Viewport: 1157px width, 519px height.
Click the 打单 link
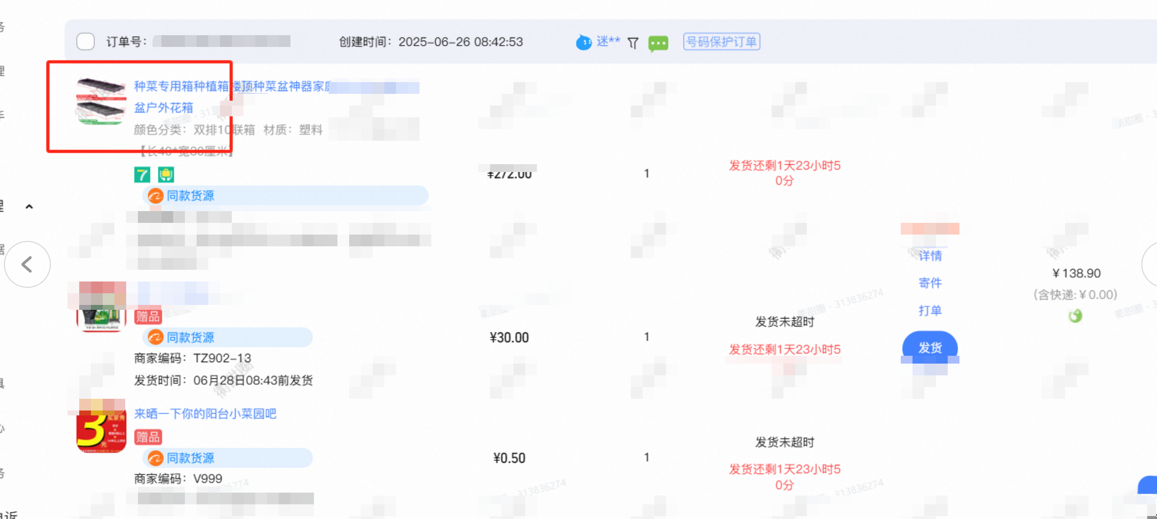tap(930, 310)
